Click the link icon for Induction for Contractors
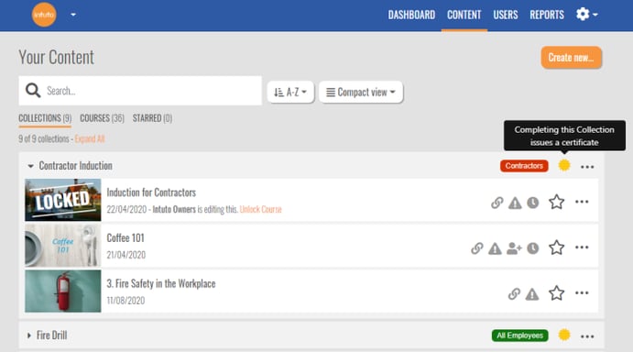Viewport: 633px width, 352px height. [x=497, y=203]
